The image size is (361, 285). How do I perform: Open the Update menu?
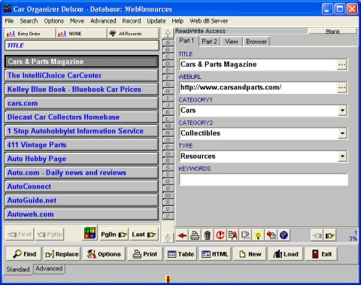pos(156,21)
